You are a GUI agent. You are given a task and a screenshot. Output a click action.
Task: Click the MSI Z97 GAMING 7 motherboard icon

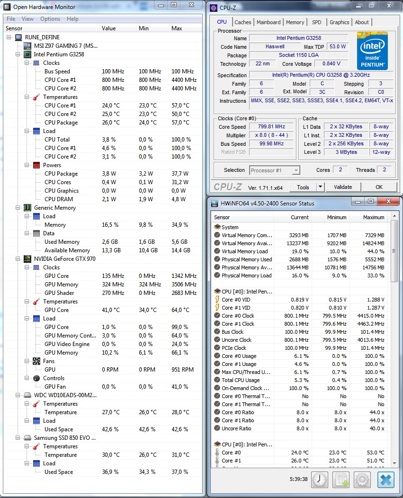click(x=27, y=46)
